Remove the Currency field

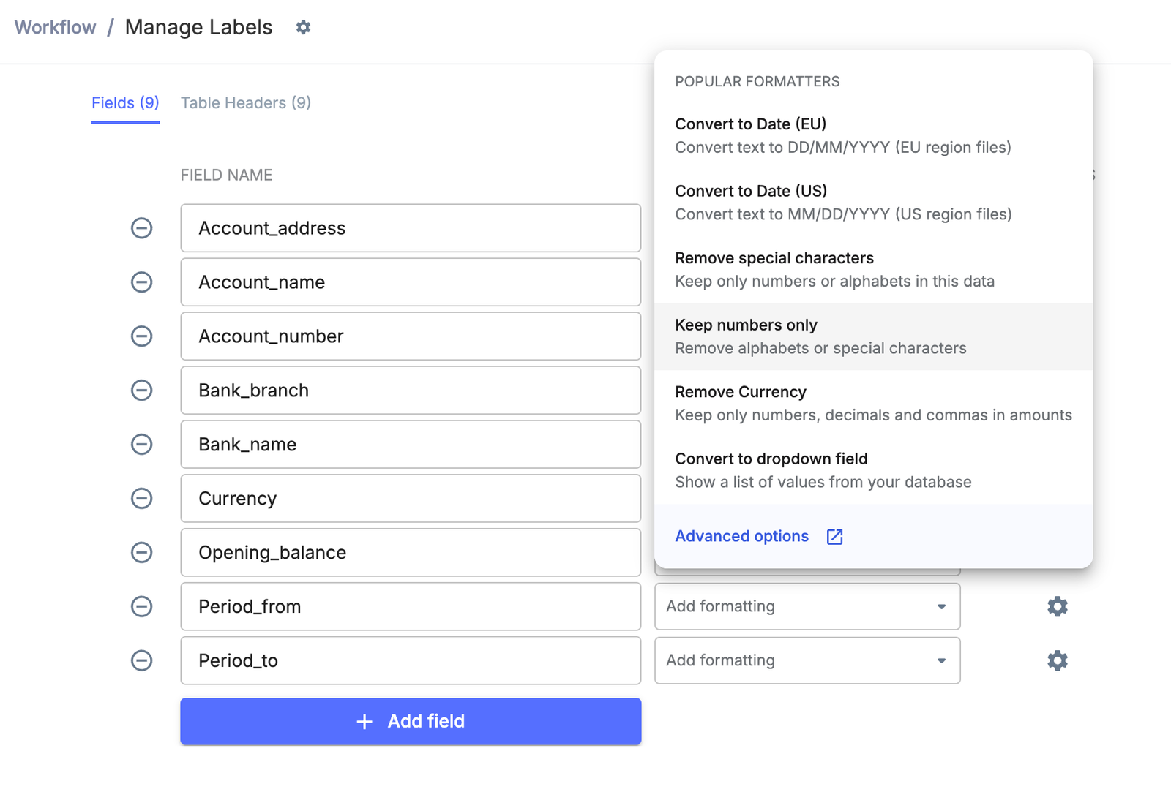tap(141, 498)
